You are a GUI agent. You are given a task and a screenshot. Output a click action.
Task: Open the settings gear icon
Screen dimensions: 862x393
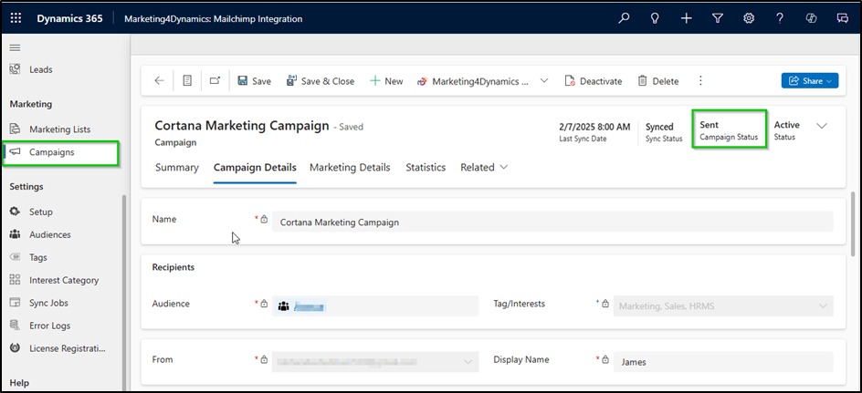749,18
